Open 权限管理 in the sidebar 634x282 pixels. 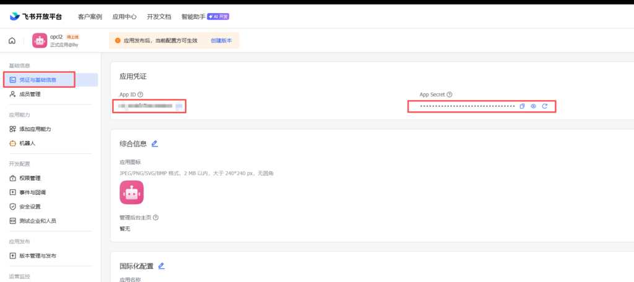pyautogui.click(x=30, y=178)
